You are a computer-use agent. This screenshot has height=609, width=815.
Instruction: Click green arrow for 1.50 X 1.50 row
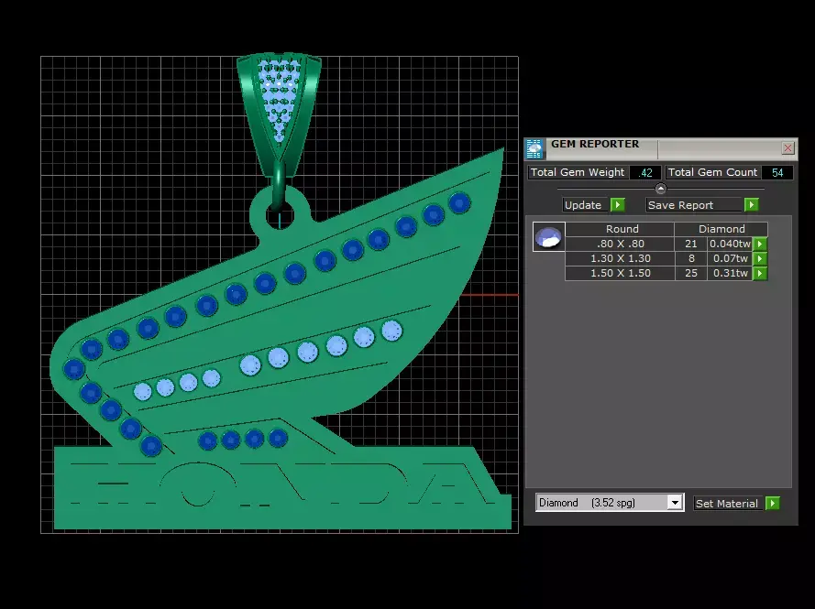[x=760, y=273]
